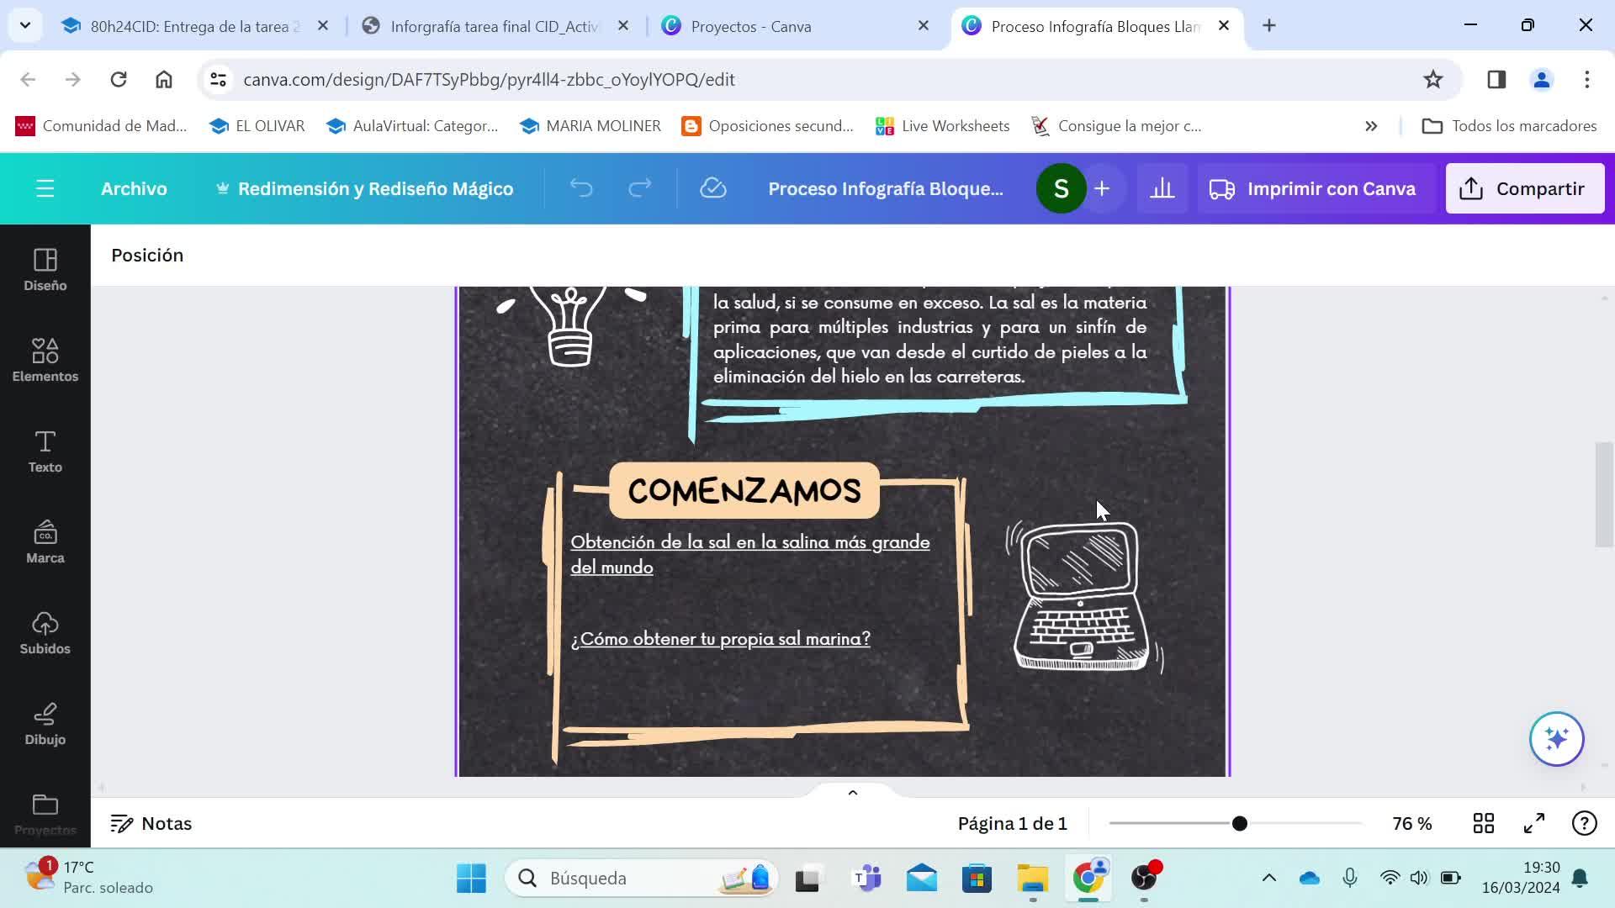Open the Subidos uploads panel

coord(45,633)
